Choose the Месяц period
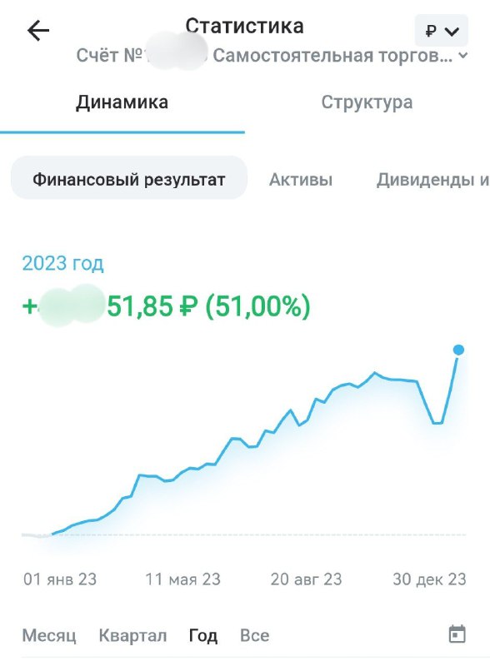 pyautogui.click(x=49, y=635)
